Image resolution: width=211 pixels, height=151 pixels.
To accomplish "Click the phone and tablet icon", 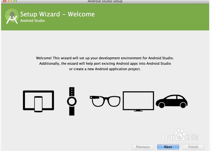I will [x=39, y=101].
